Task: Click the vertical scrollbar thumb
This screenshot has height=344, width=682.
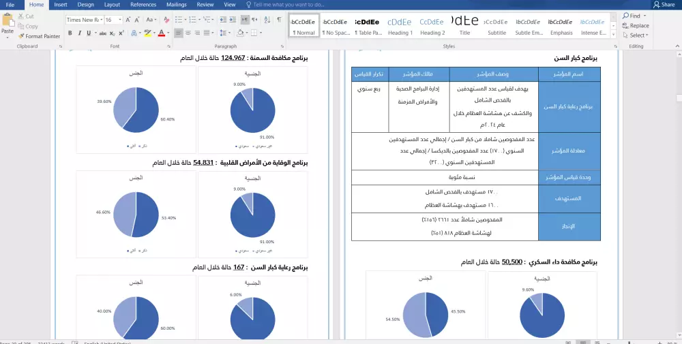Action: coord(679,98)
